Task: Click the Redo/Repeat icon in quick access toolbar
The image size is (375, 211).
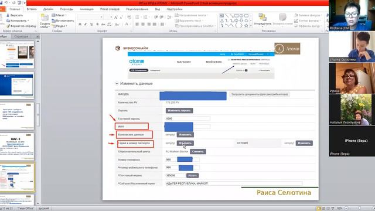Action: click(14, 3)
